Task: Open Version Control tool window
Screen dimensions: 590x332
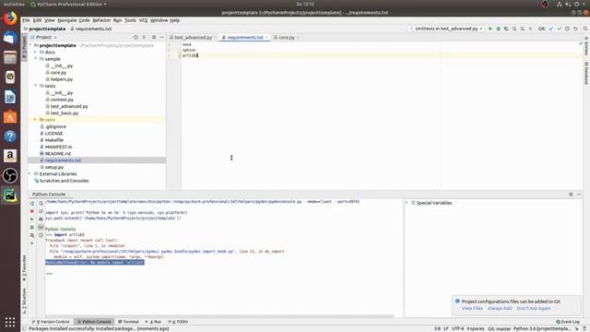Action: [51, 322]
